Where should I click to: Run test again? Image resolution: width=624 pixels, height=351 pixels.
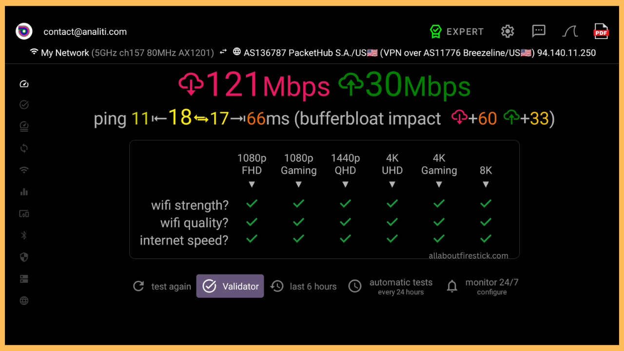click(162, 286)
